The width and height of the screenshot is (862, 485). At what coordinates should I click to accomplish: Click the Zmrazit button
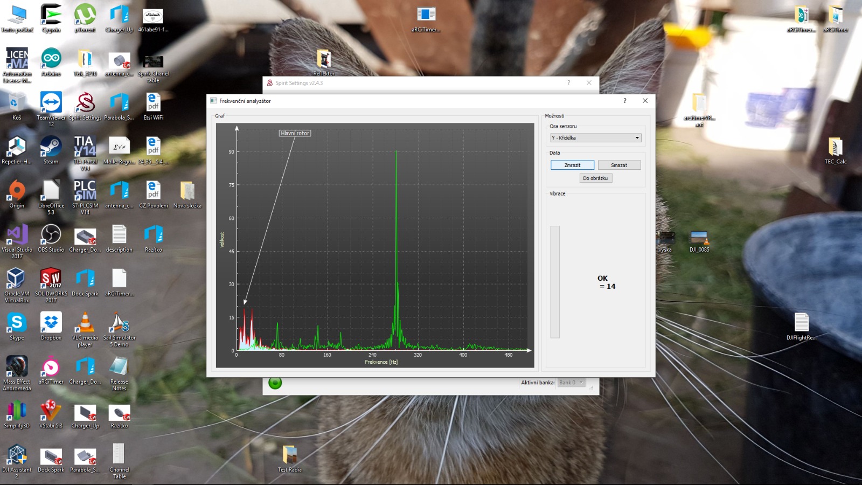[572, 165]
